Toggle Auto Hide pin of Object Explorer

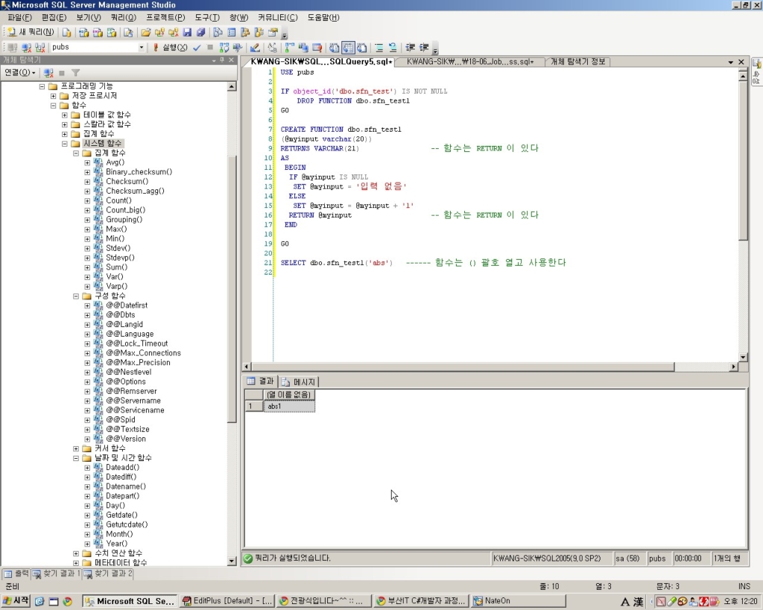tap(222, 60)
